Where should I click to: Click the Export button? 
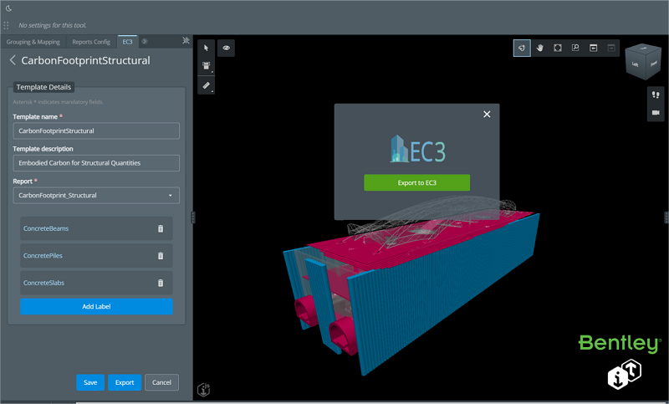[x=125, y=382]
